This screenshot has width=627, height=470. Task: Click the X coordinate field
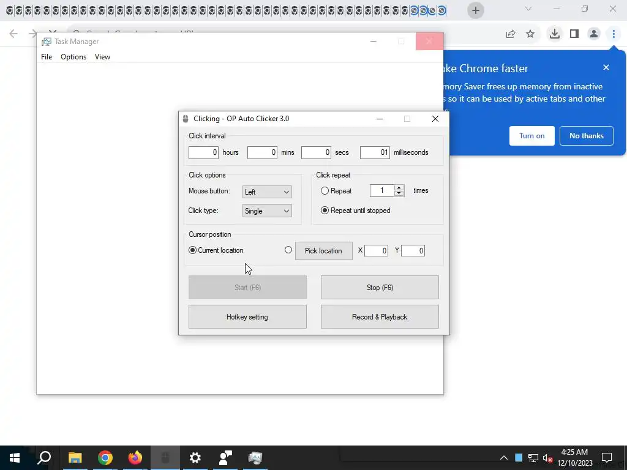point(376,250)
